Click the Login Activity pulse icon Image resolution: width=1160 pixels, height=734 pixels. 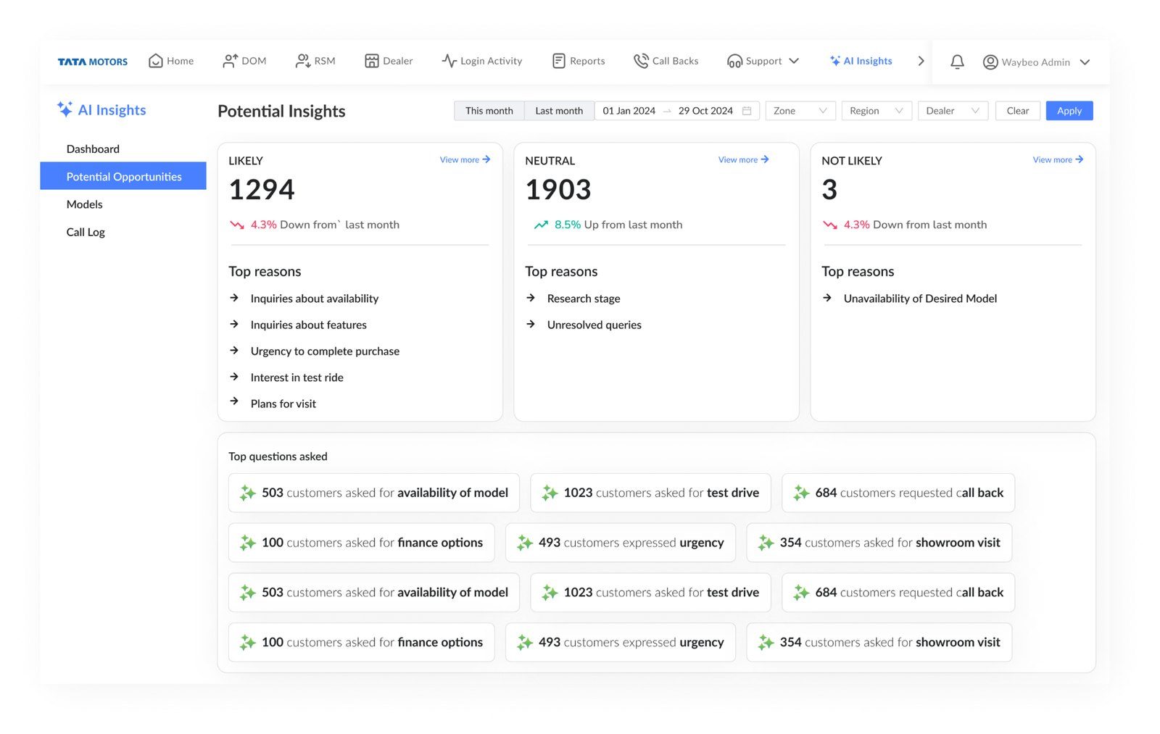tap(449, 61)
